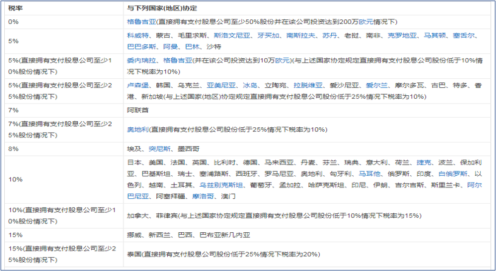Click 格鲁吉亚 link next to 委内瑞拉

click(177, 60)
